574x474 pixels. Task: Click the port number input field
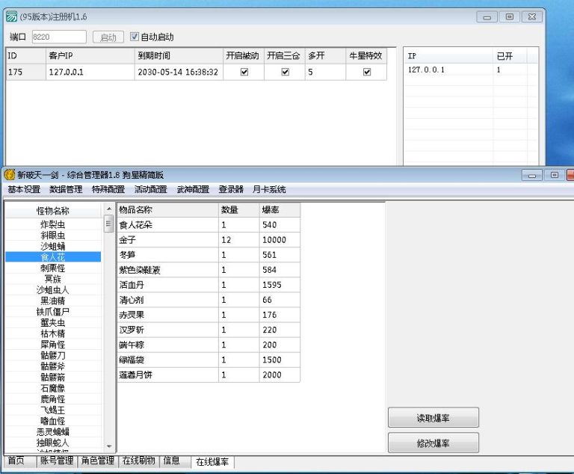(58, 37)
